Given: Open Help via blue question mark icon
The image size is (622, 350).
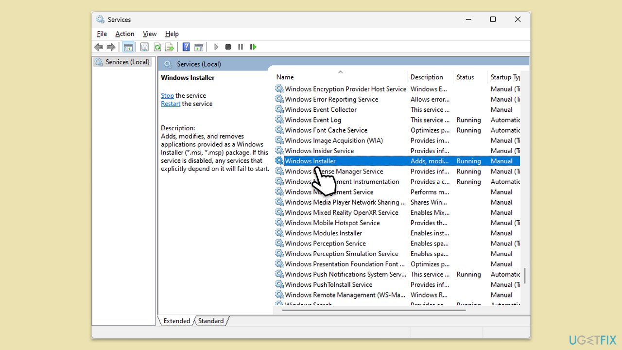Looking at the screenshot, I should tap(186, 47).
